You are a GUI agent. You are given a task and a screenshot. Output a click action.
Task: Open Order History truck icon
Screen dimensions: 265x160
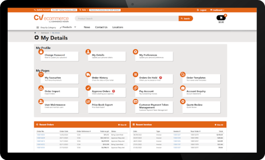[x=88, y=74]
